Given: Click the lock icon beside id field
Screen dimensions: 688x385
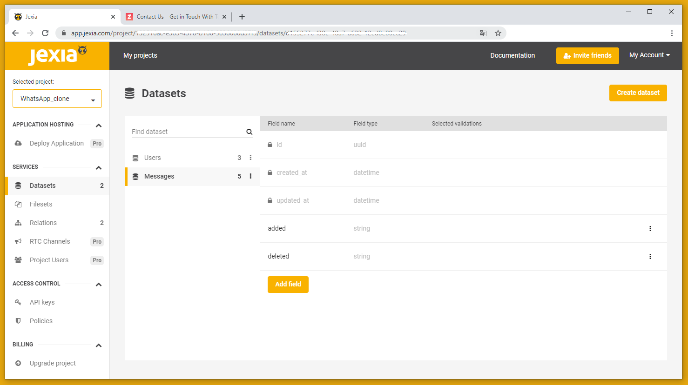Looking at the screenshot, I should click(270, 145).
